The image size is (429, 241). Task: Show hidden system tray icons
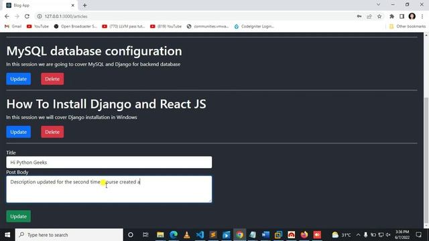click(x=358, y=235)
